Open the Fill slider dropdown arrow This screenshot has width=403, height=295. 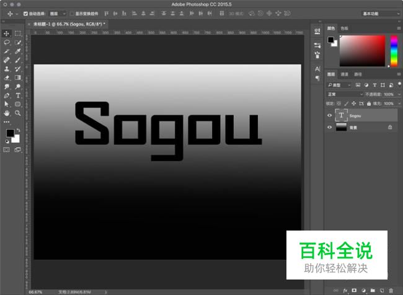399,103
